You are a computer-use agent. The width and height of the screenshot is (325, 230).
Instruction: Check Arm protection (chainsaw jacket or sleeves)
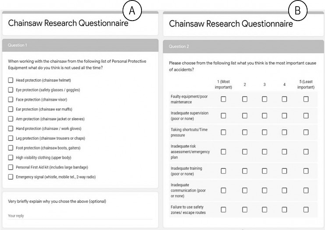tap(11, 119)
